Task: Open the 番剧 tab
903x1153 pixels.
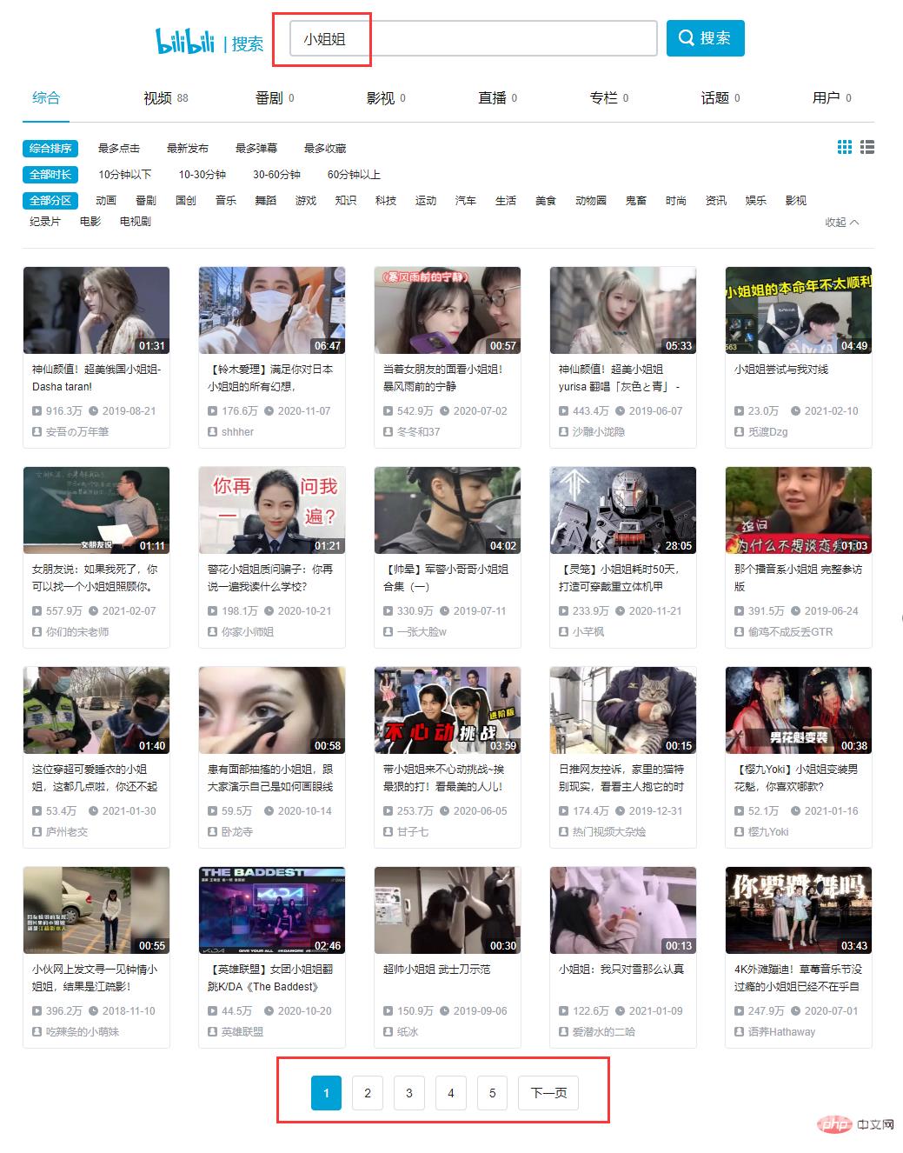Action: click(x=275, y=98)
